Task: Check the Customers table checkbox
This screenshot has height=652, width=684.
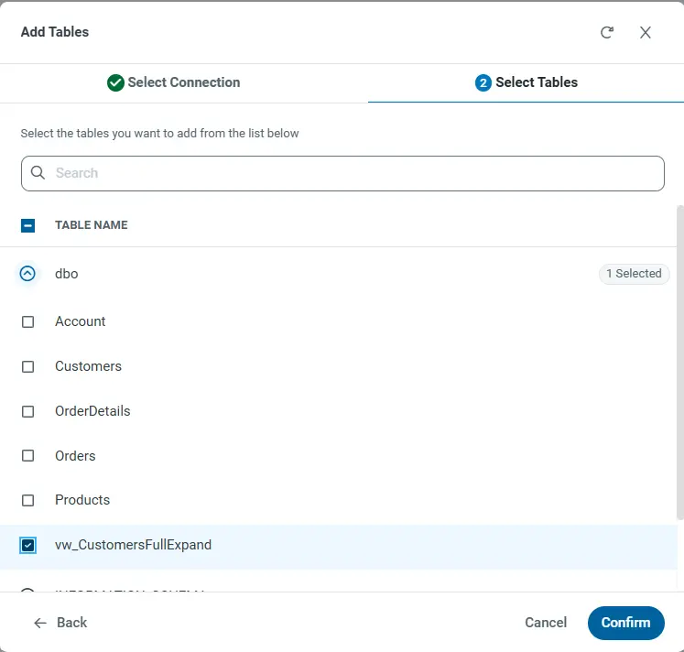Action: pyautogui.click(x=27, y=367)
